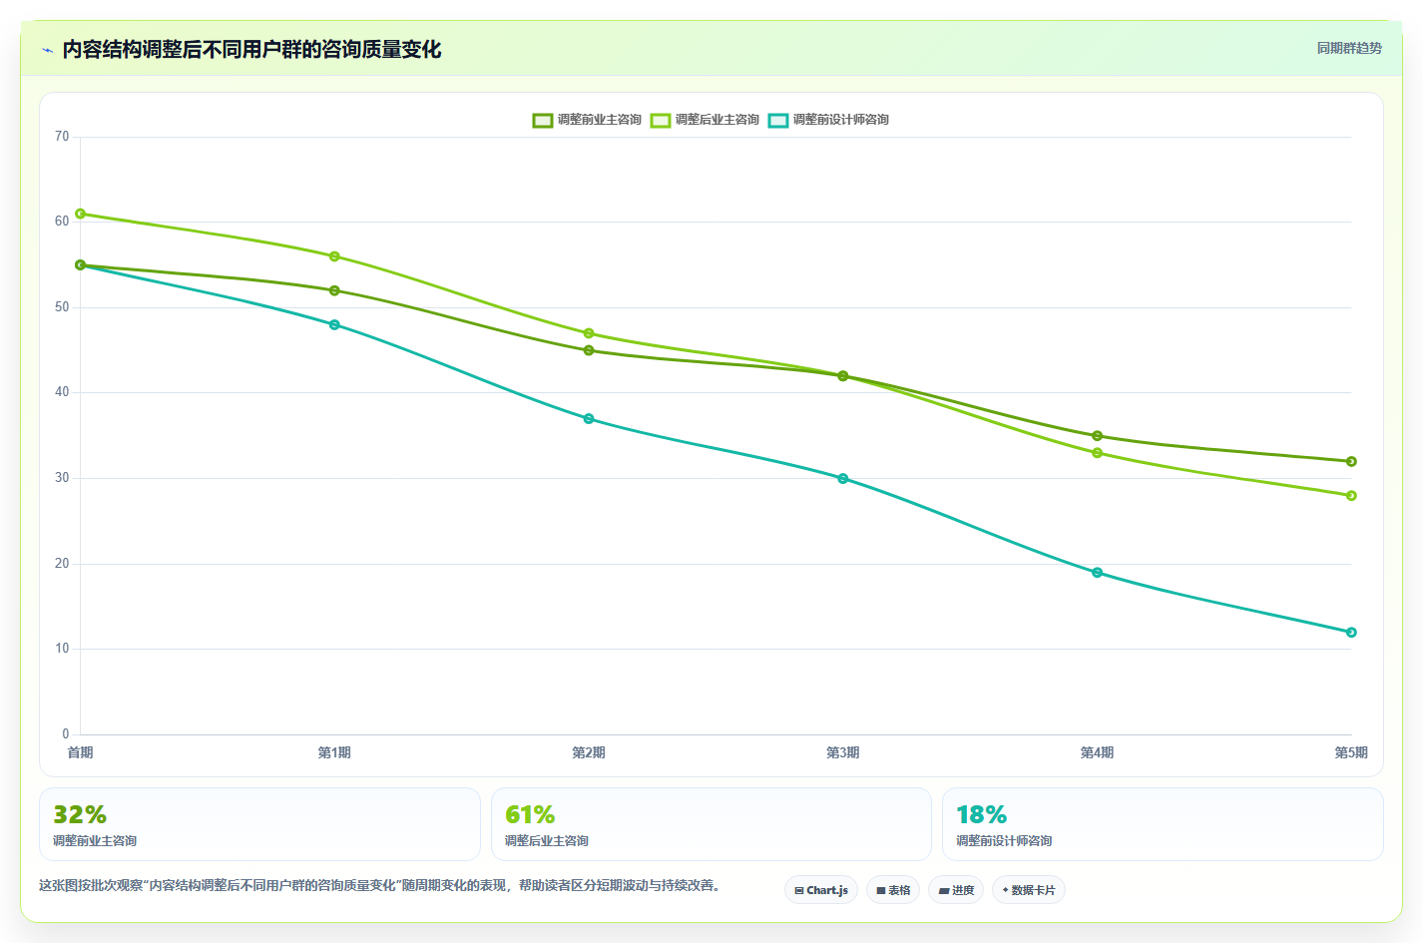The height and width of the screenshot is (943, 1423).
Task: Click the 调整前业主咨询 data point at 第4期 (35)
Action: pos(1098,436)
